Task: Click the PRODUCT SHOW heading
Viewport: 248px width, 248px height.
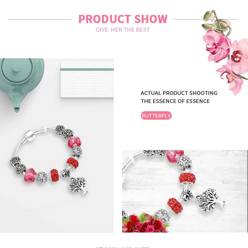Action: (x=123, y=19)
